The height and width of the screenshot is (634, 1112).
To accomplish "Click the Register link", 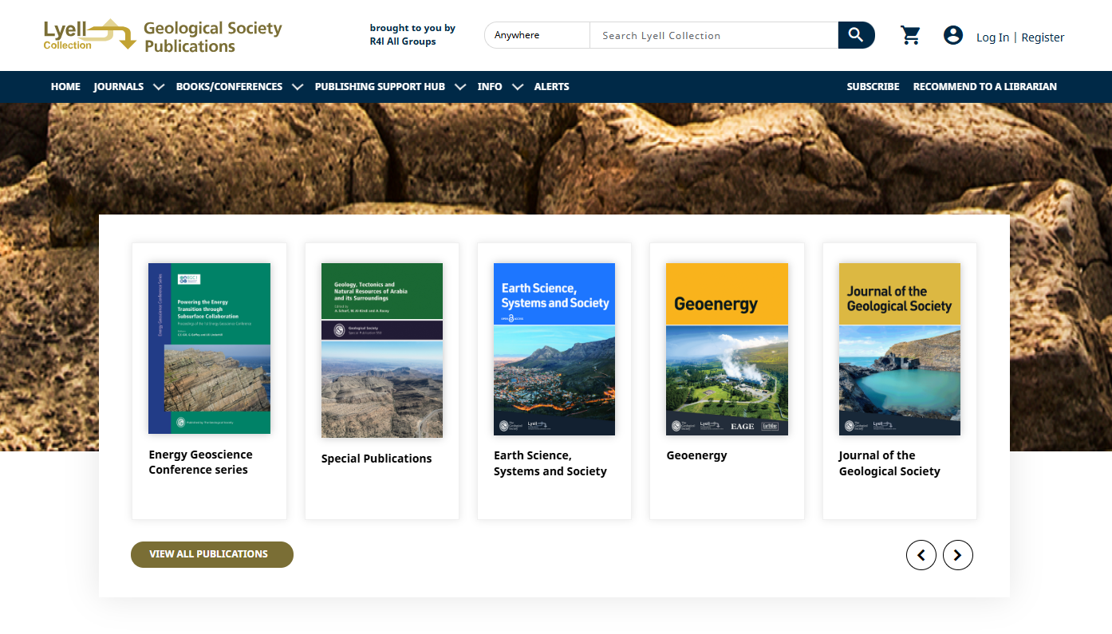I will click(1043, 37).
